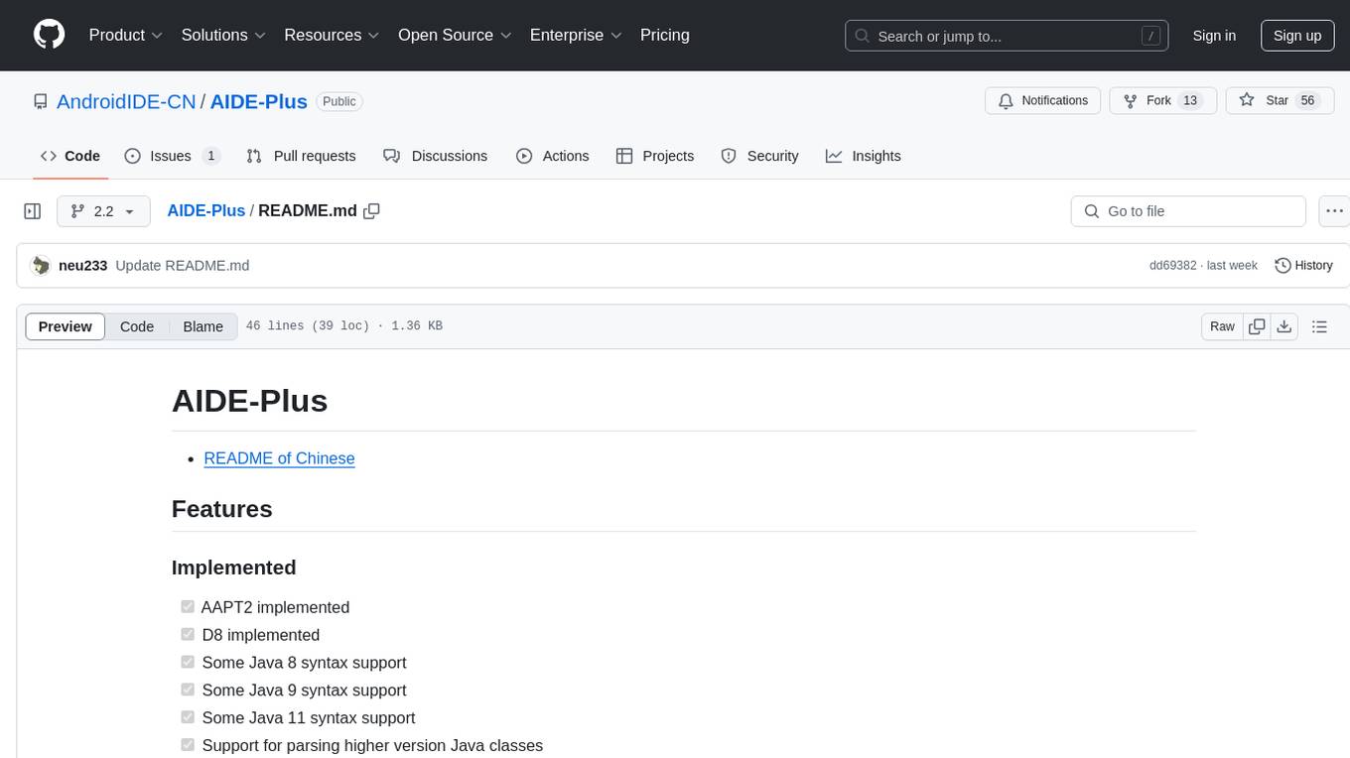Toggle Some Java 11 syntax support checkbox
Viewport: 1350px width, 758px height.
click(188, 717)
